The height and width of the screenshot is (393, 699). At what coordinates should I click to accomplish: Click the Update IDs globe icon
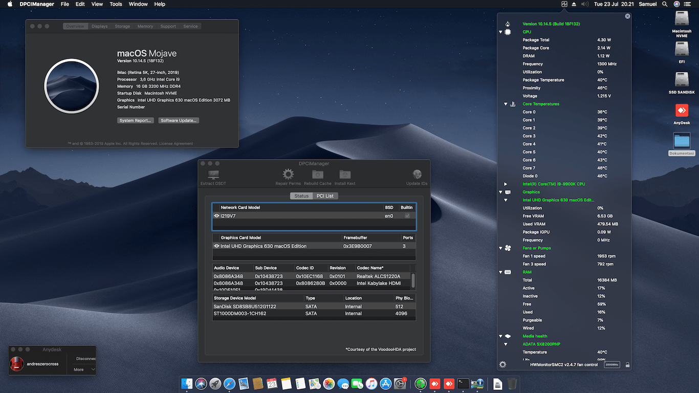(x=417, y=174)
